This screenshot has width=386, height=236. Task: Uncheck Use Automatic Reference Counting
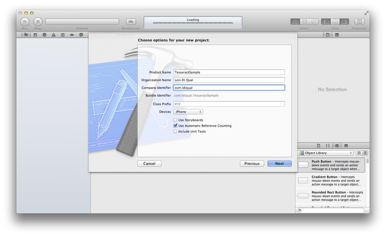tap(175, 126)
